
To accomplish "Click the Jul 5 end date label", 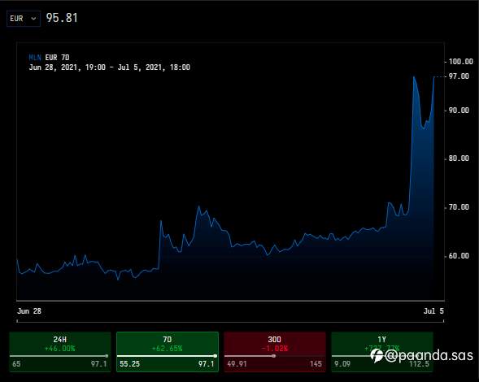I will [433, 311].
